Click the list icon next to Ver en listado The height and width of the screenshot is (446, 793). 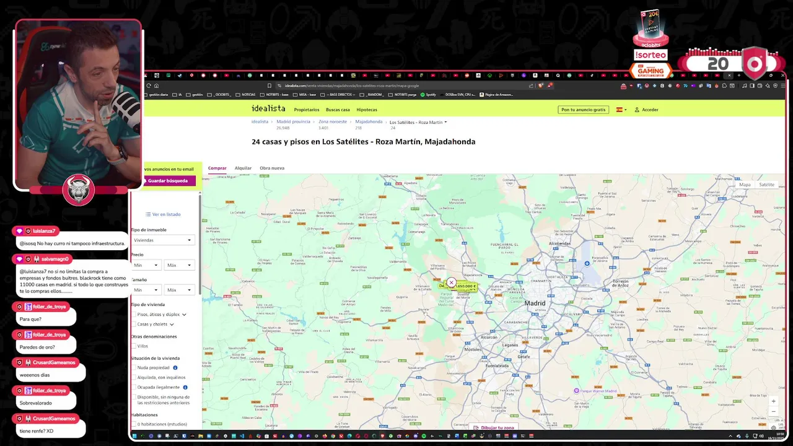(x=148, y=214)
